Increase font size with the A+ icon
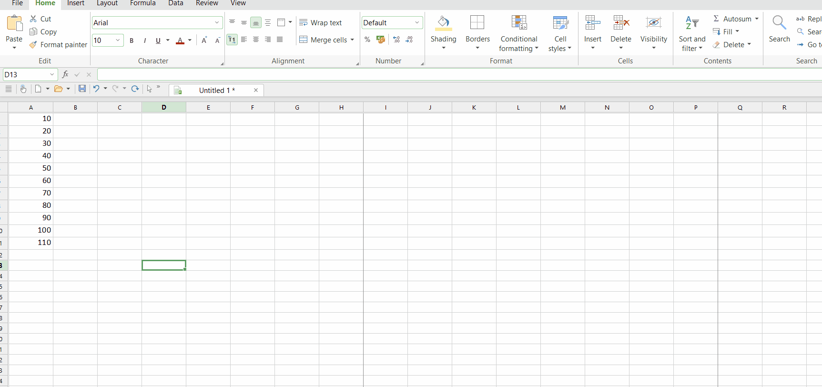Screen dimensions: 822x387 [204, 40]
